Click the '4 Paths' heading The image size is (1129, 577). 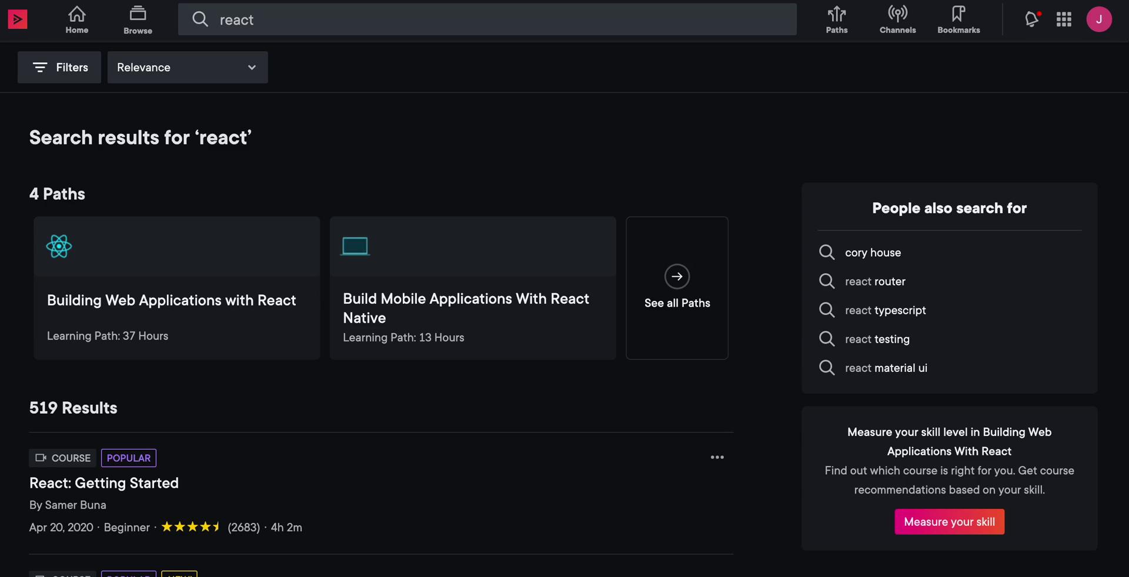(x=57, y=194)
